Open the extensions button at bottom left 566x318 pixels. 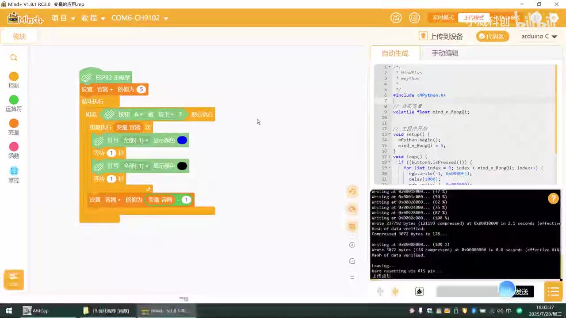pos(14,279)
